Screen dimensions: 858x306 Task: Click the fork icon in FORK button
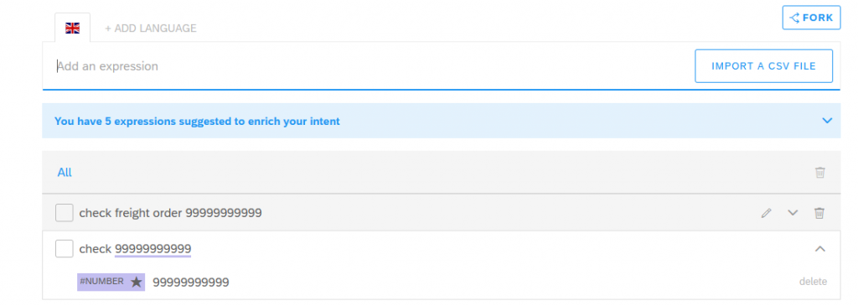(794, 18)
